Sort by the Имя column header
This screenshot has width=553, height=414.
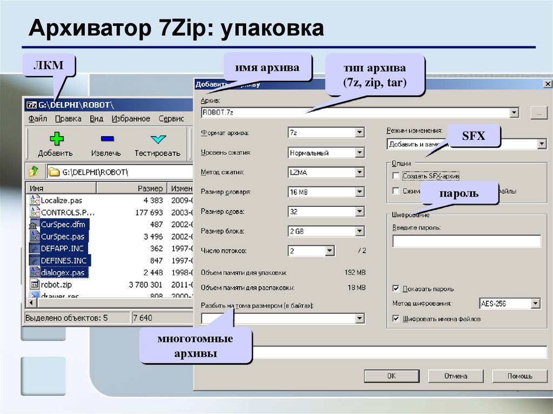[61, 188]
